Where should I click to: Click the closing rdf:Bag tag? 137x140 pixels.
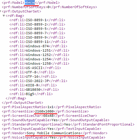click(16, 98)
